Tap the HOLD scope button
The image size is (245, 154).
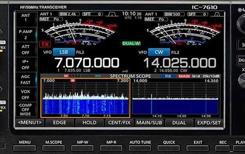point(89,123)
